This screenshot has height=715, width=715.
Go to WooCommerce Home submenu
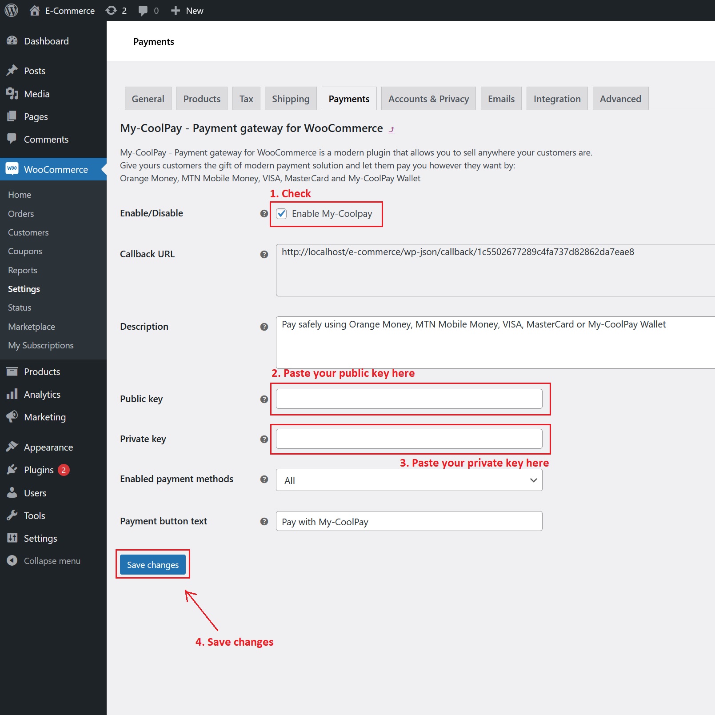click(x=20, y=195)
